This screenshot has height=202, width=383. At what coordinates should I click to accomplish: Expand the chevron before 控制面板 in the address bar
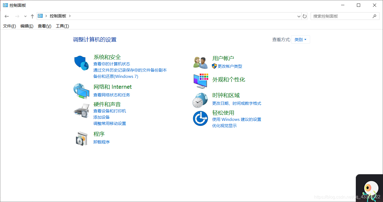(46, 16)
